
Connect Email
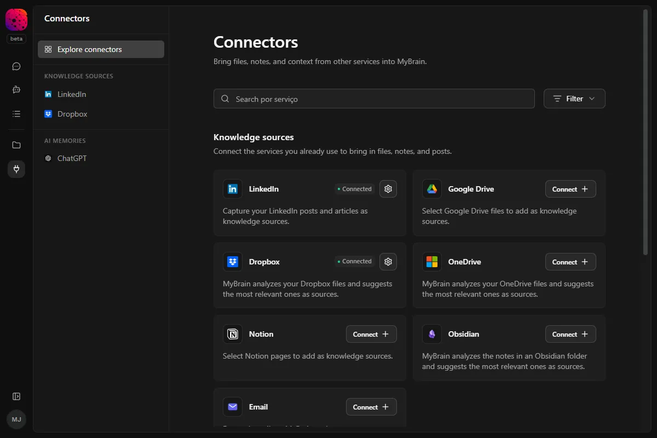371,407
